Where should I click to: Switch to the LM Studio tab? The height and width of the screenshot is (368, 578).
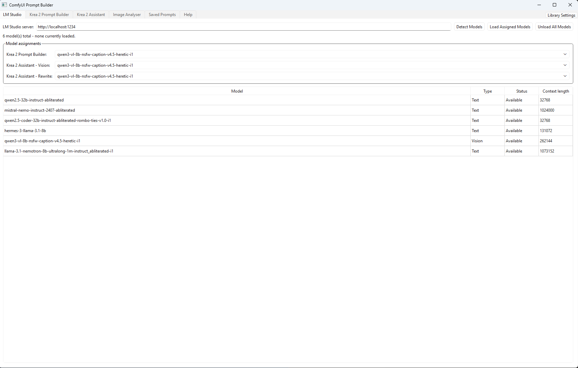12,15
